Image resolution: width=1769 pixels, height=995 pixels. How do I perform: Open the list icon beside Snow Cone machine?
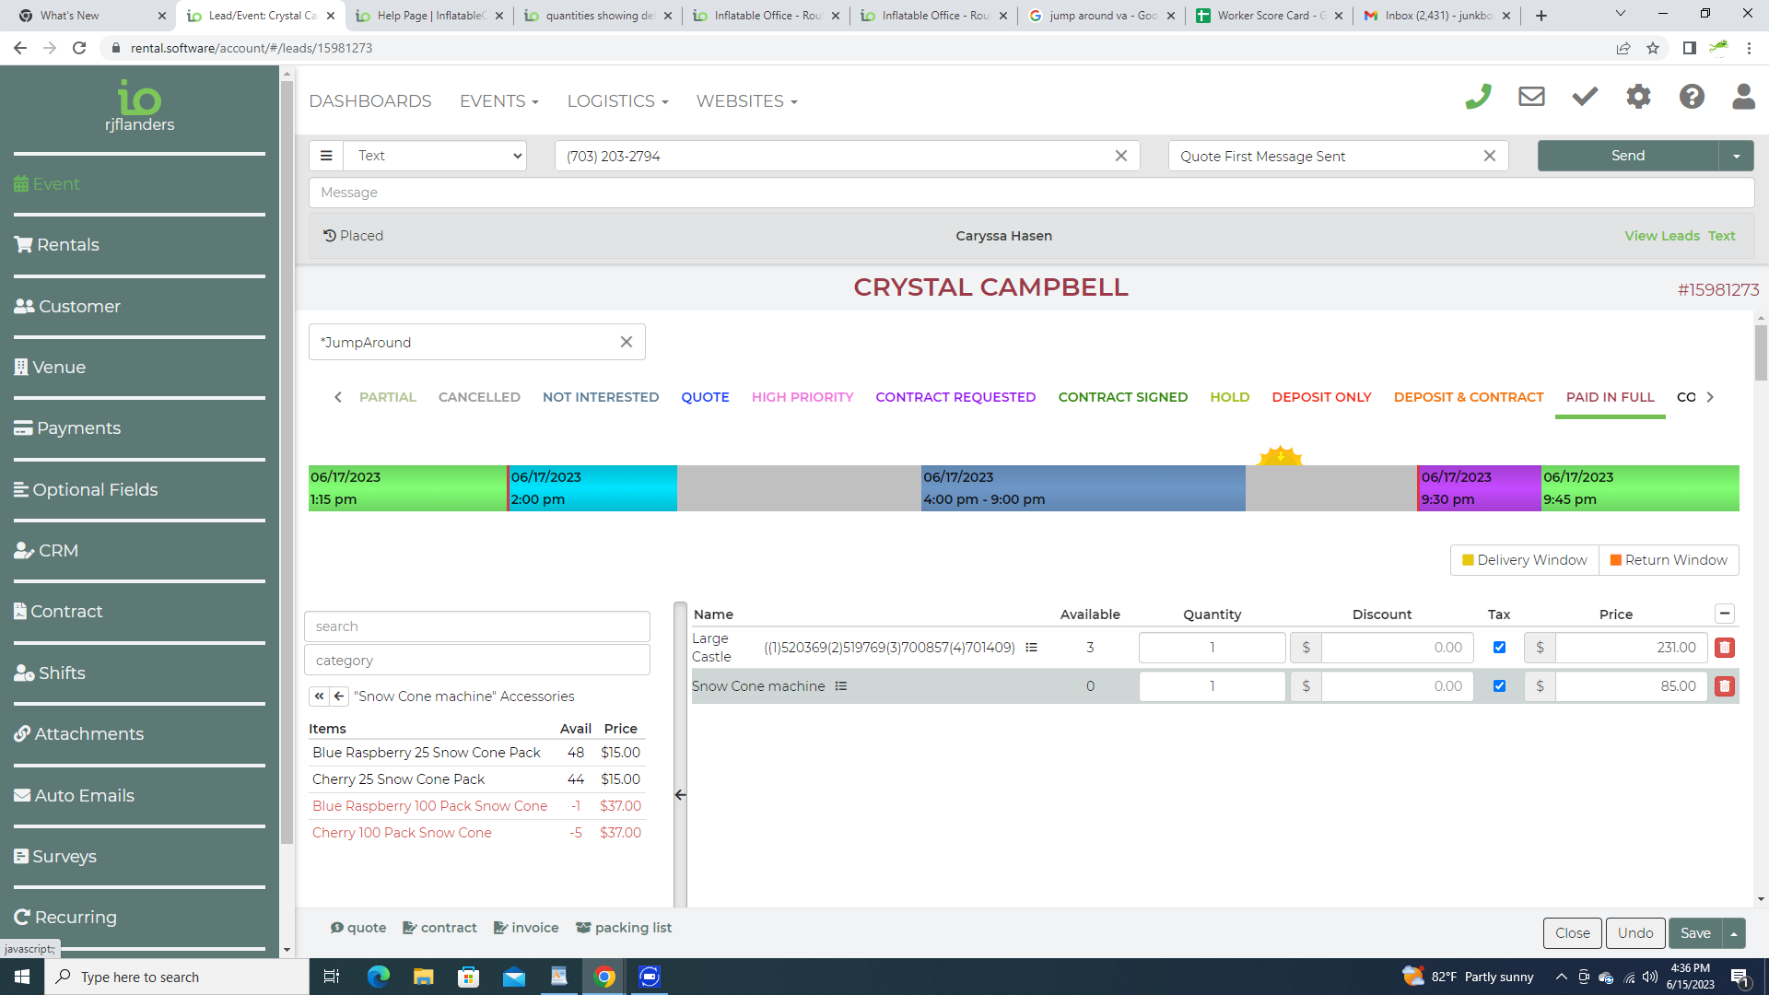[x=840, y=686]
